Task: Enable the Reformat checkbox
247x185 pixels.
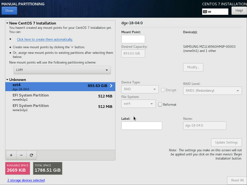Action: pyautogui.click(x=160, y=104)
